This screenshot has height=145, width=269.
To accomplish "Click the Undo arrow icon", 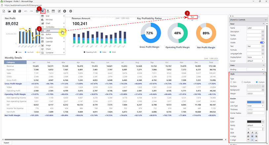I will pyautogui.click(x=26, y=11).
